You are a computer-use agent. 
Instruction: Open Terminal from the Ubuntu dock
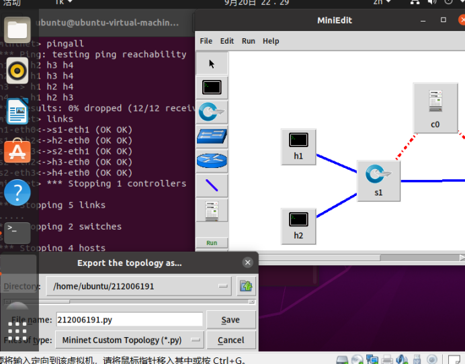click(17, 233)
